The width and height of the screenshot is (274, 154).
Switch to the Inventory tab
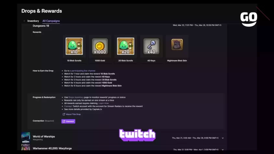pyautogui.click(x=33, y=21)
